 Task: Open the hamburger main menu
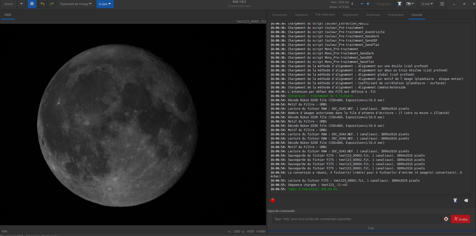click(442, 4)
